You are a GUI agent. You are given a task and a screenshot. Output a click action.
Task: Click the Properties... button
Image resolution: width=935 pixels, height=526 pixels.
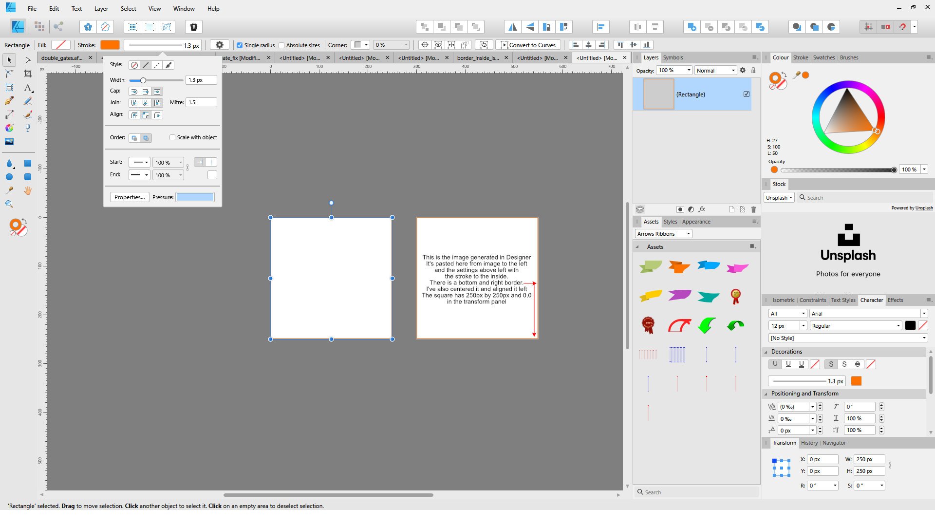pos(130,197)
